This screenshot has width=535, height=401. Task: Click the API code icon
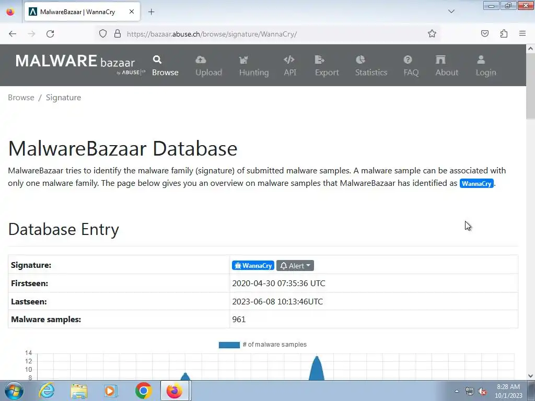289,60
